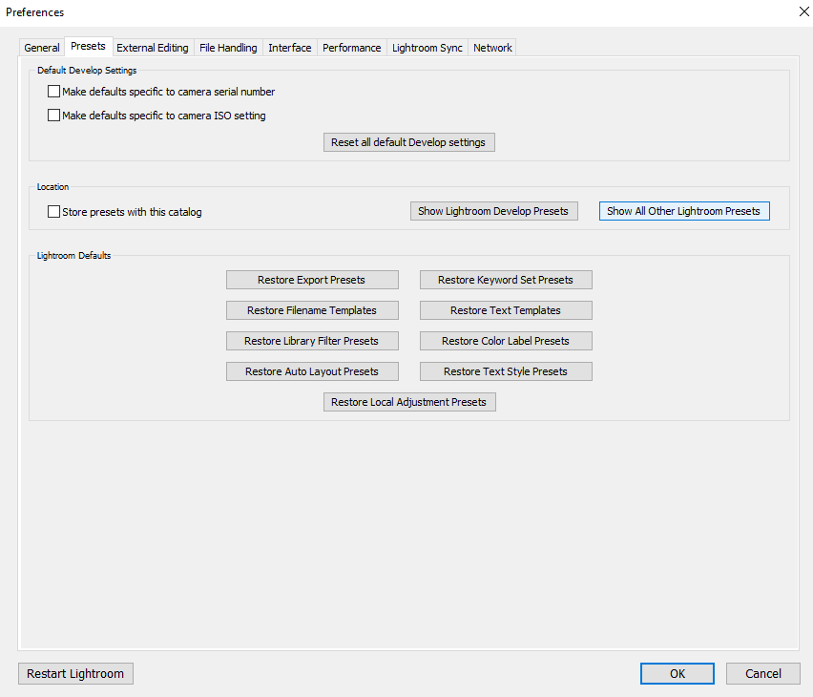Restore Text Templates button
Image resolution: width=813 pixels, height=697 pixels.
point(506,310)
